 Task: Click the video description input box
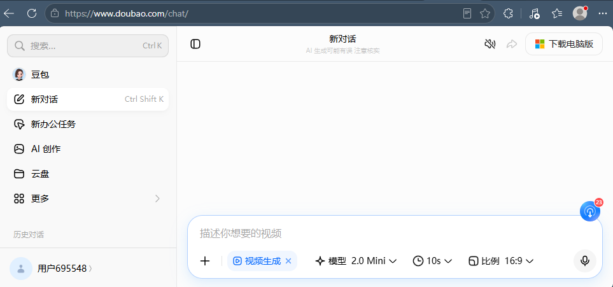coord(395,234)
